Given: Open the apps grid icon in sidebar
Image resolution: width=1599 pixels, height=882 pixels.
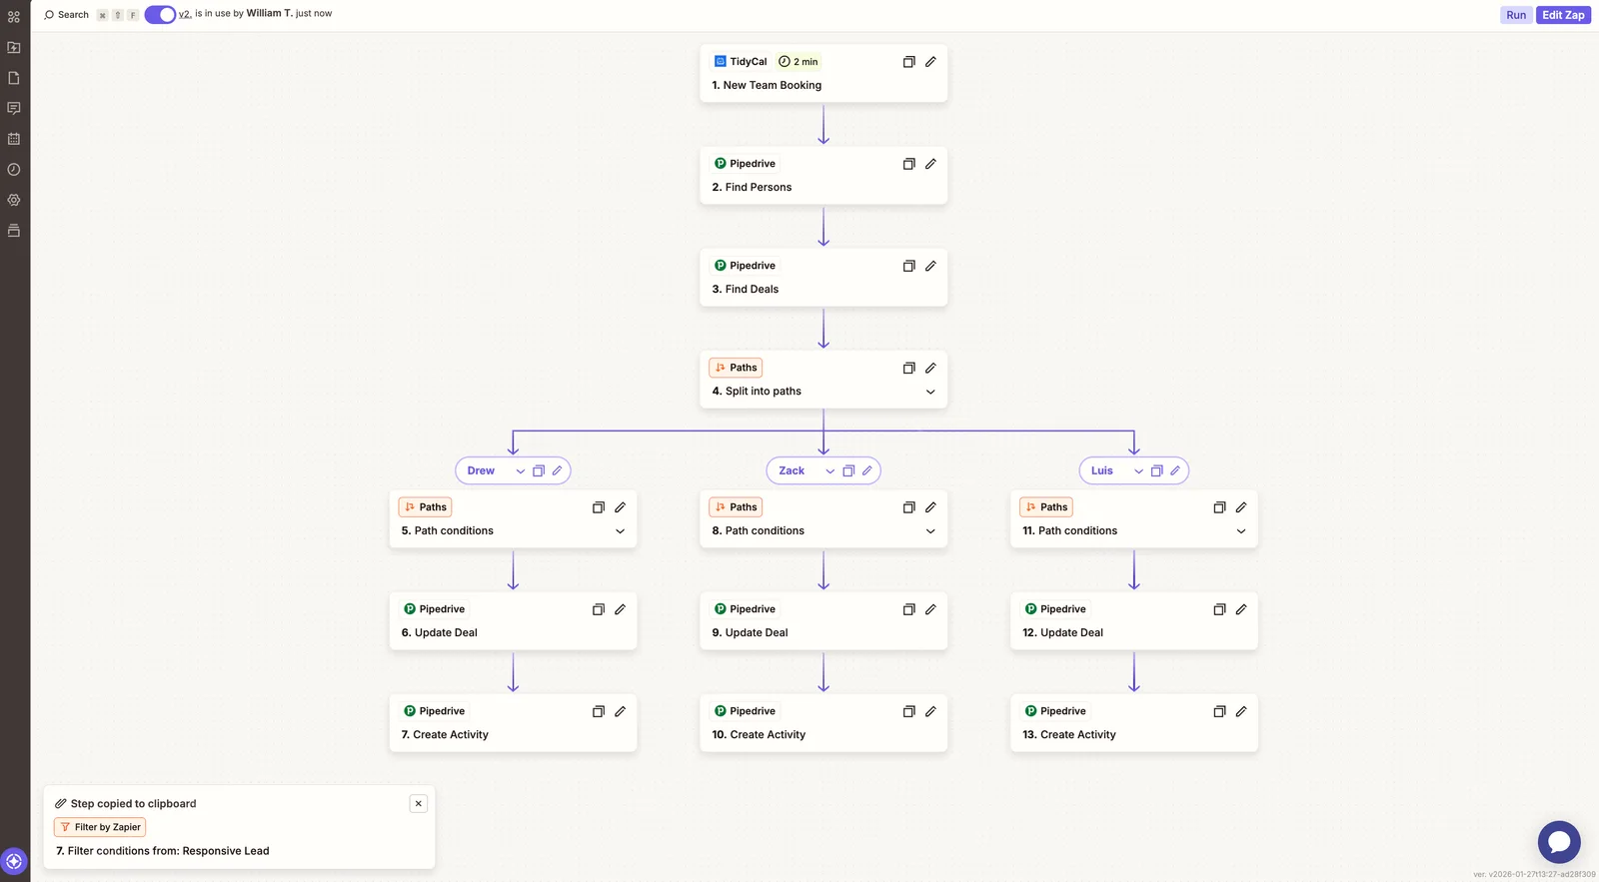Looking at the screenshot, I should click(x=14, y=17).
